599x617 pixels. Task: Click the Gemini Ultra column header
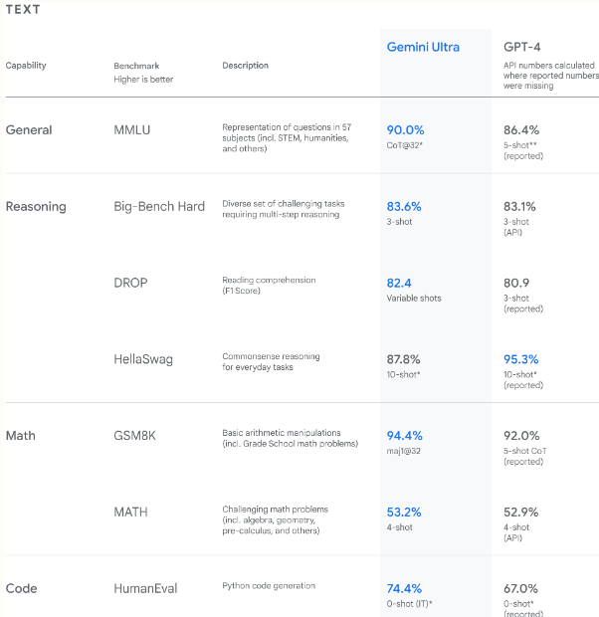tap(423, 47)
